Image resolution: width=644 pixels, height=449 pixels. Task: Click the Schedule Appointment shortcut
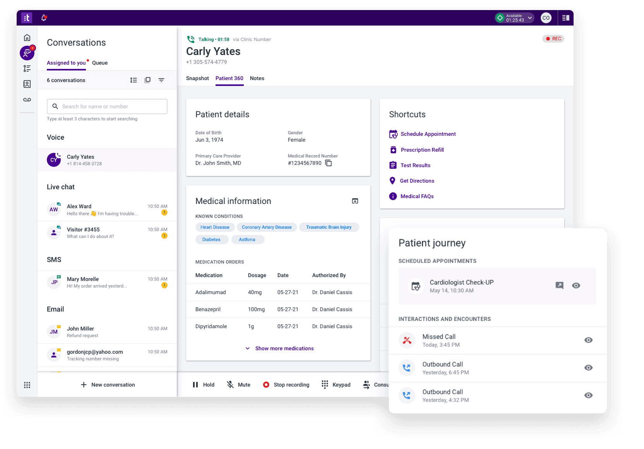coord(428,134)
